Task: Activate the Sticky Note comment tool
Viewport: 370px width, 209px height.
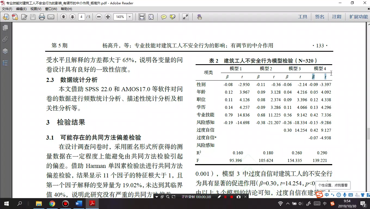Action: [163, 17]
